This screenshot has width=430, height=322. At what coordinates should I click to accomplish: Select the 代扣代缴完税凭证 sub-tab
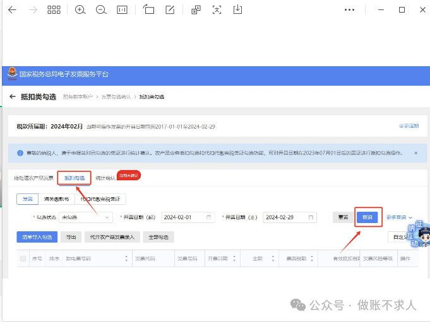[100, 199]
